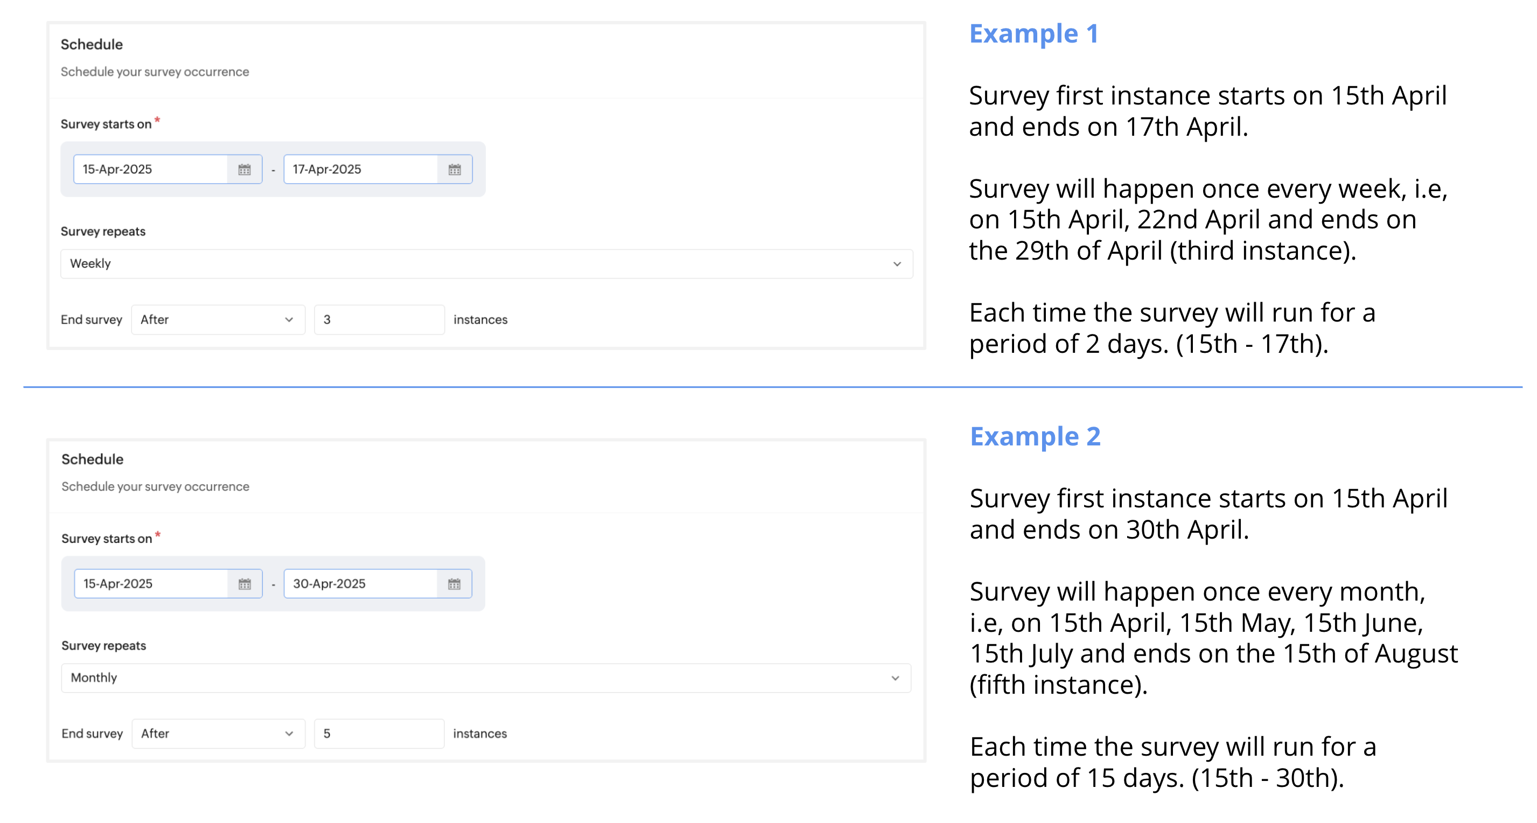1537x823 pixels.
Task: Click text '(fifth instance).'
Action: click(x=1059, y=685)
